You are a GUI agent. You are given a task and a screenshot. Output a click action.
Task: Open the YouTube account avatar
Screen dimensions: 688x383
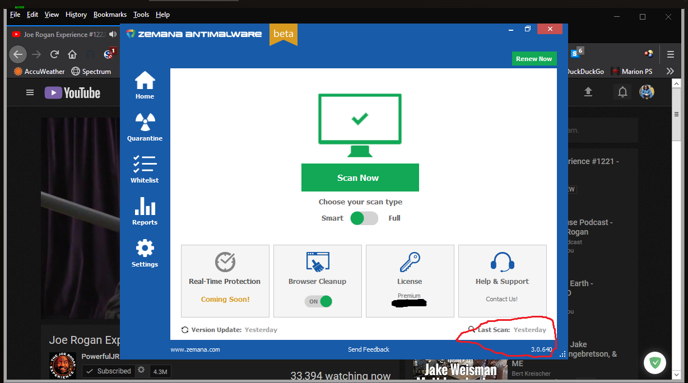click(x=647, y=92)
